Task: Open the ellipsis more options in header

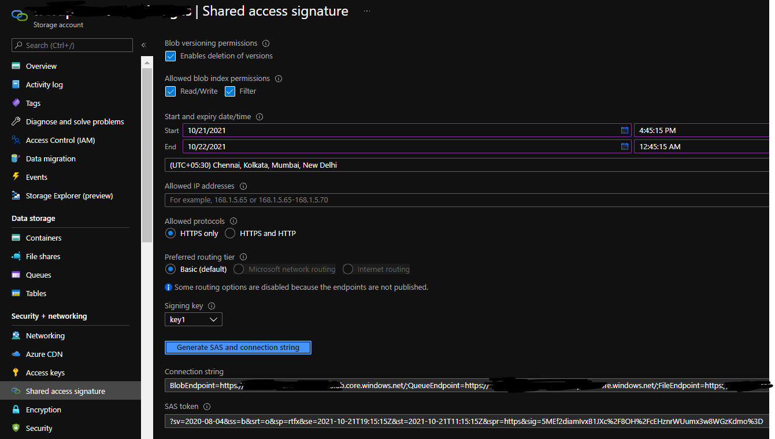Action: 368,11
